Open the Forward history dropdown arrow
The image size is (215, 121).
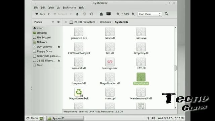click(x=71, y=14)
